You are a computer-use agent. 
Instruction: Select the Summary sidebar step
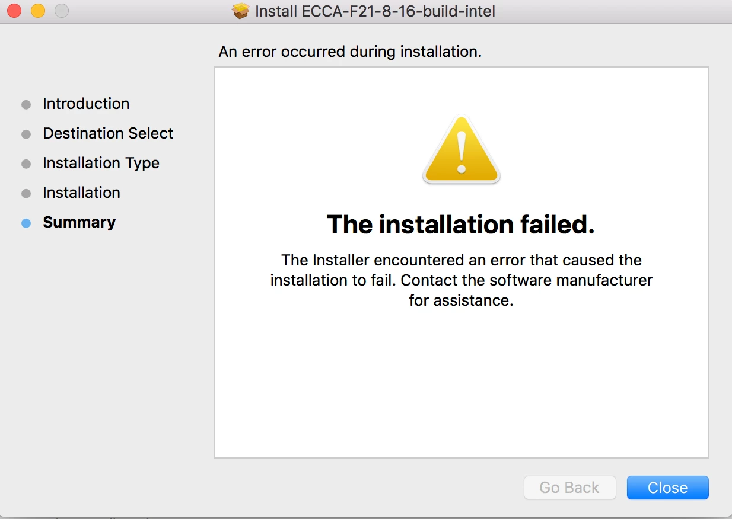(79, 222)
